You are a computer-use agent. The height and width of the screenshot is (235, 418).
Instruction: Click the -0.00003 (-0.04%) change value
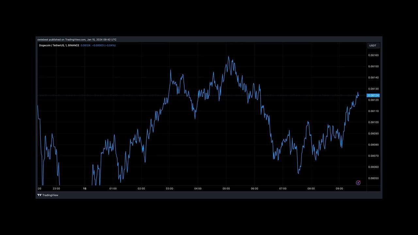point(104,45)
